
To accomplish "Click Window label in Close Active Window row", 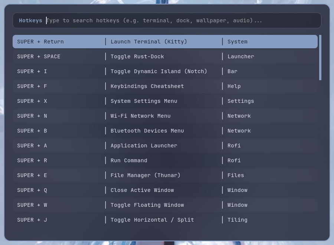I will click(238, 190).
